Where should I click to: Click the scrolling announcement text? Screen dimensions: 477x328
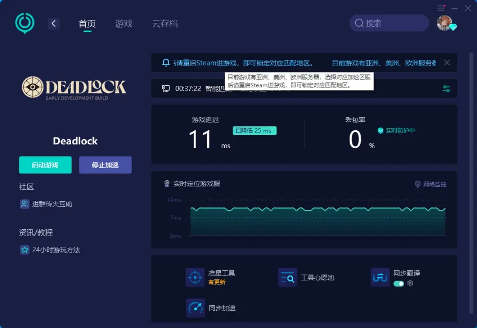(304, 63)
